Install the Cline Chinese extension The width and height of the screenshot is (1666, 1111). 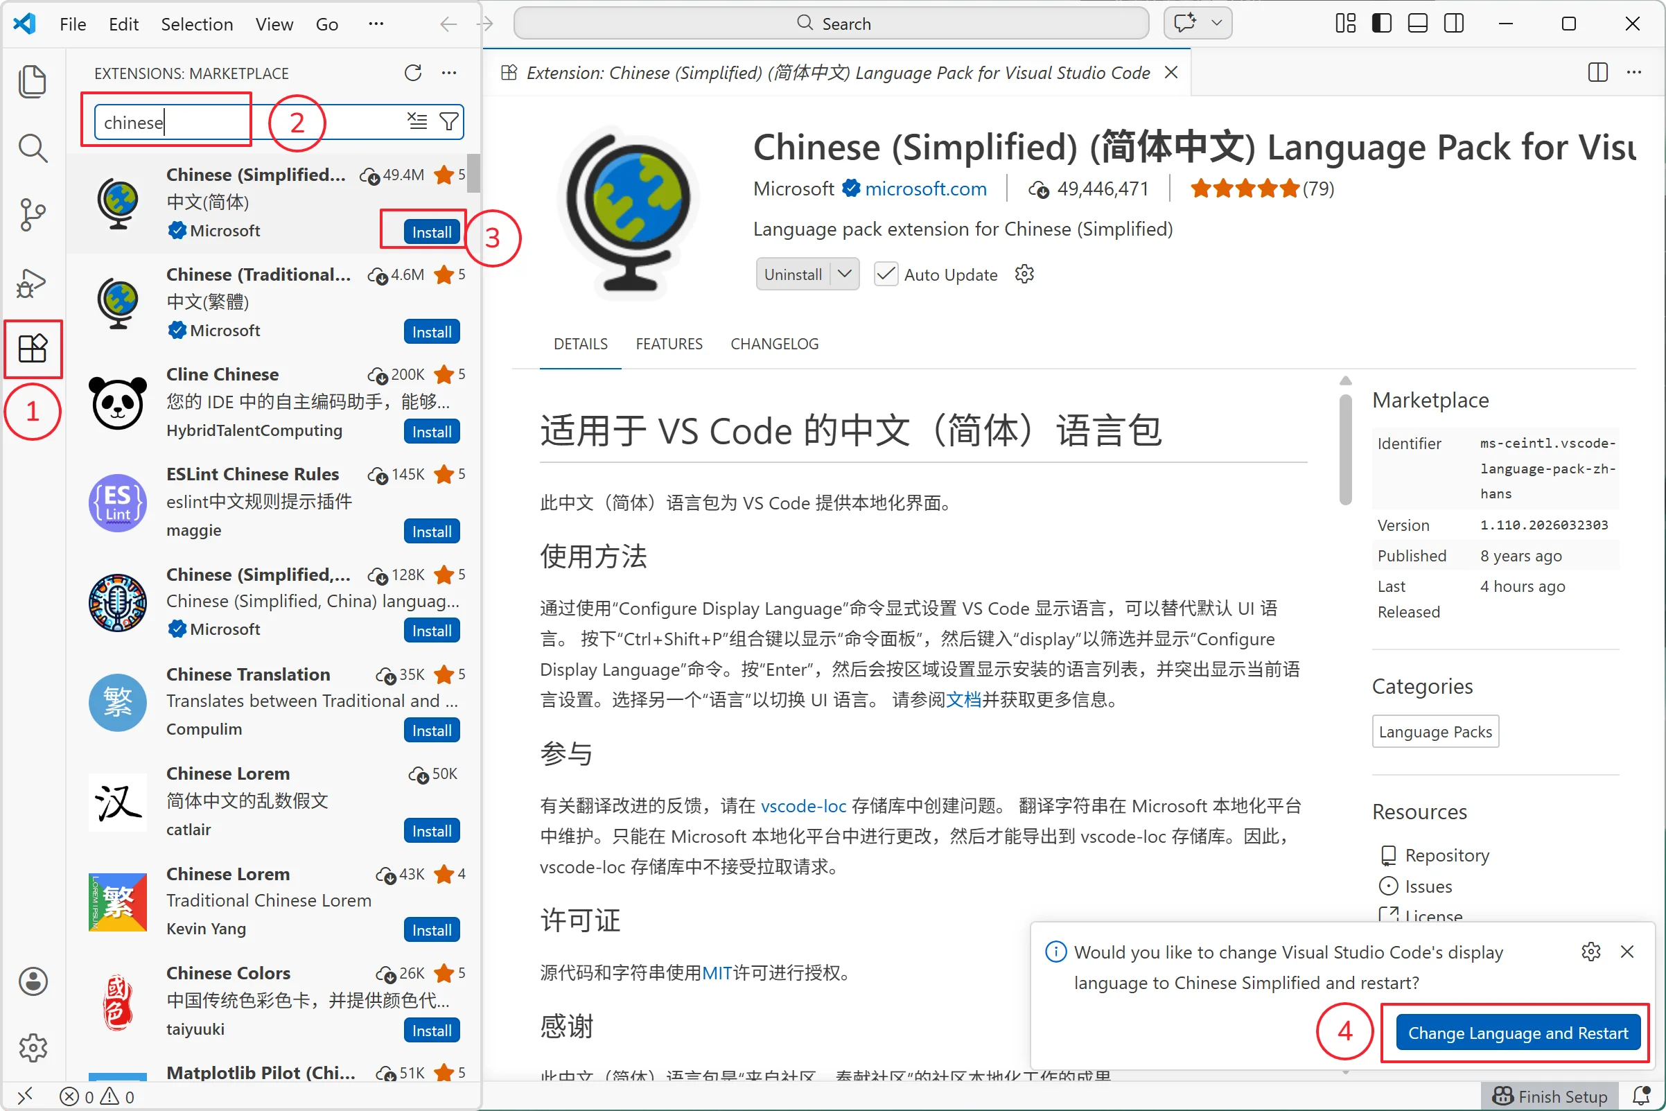click(431, 432)
